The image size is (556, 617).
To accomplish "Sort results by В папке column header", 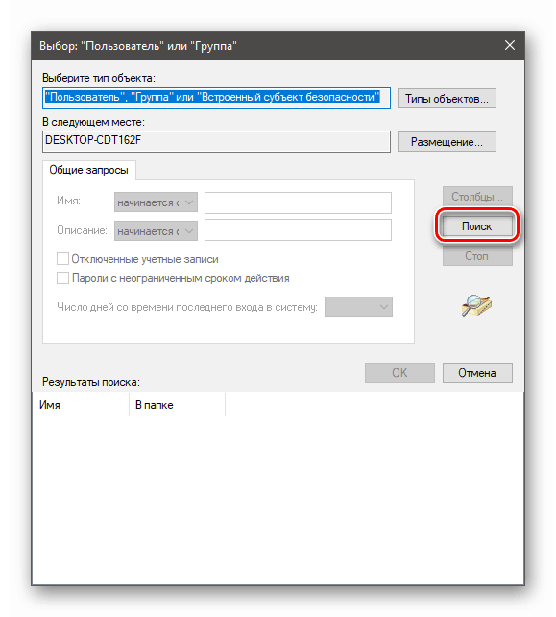I will pyautogui.click(x=178, y=405).
